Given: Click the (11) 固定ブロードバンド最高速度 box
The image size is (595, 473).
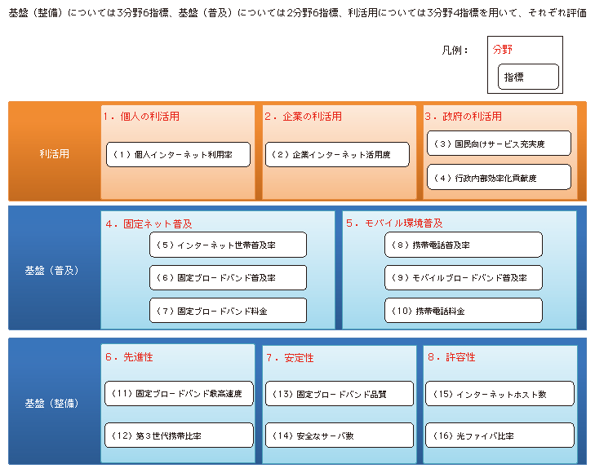Looking at the screenshot, I should [x=179, y=393].
